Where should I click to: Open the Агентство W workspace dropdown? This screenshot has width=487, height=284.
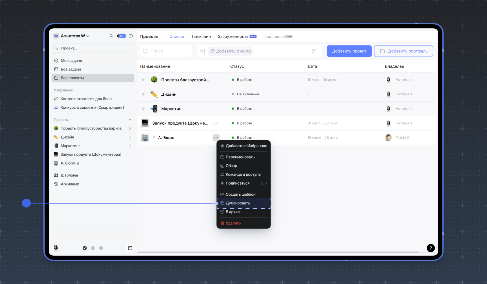tap(72, 36)
